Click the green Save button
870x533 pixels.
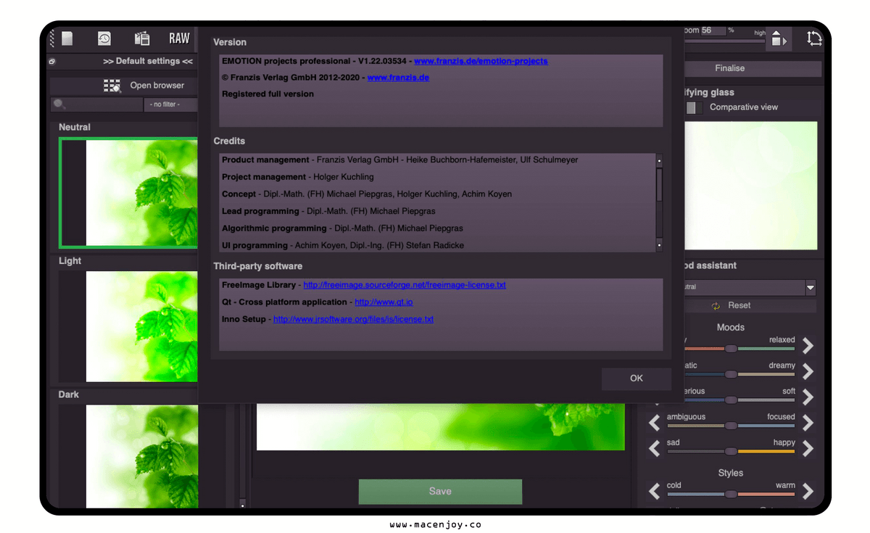pyautogui.click(x=440, y=492)
